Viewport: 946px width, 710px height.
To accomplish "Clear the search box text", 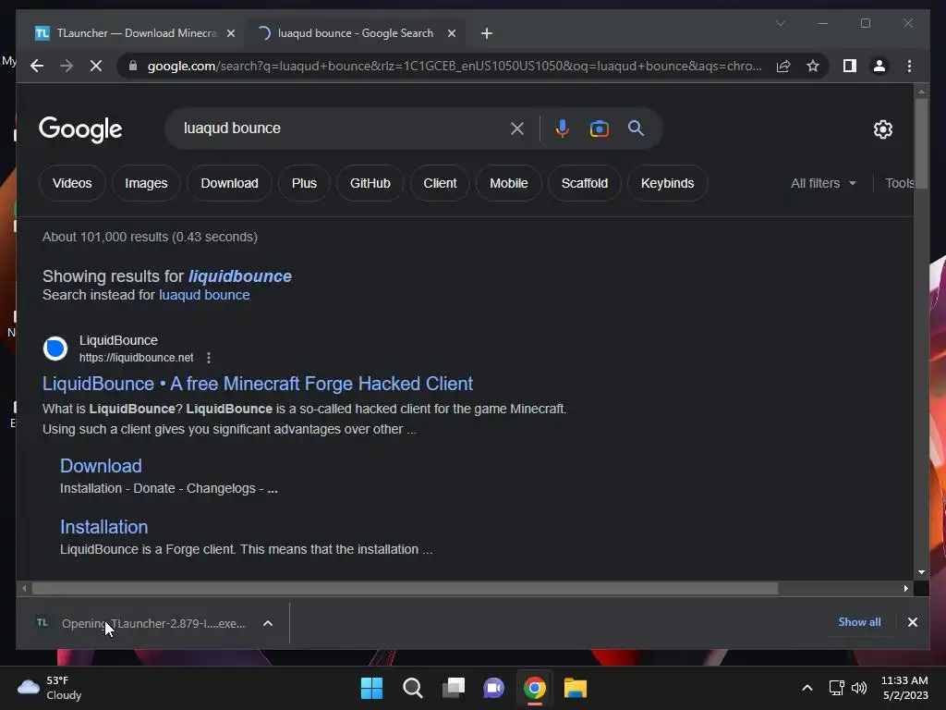I will point(517,128).
